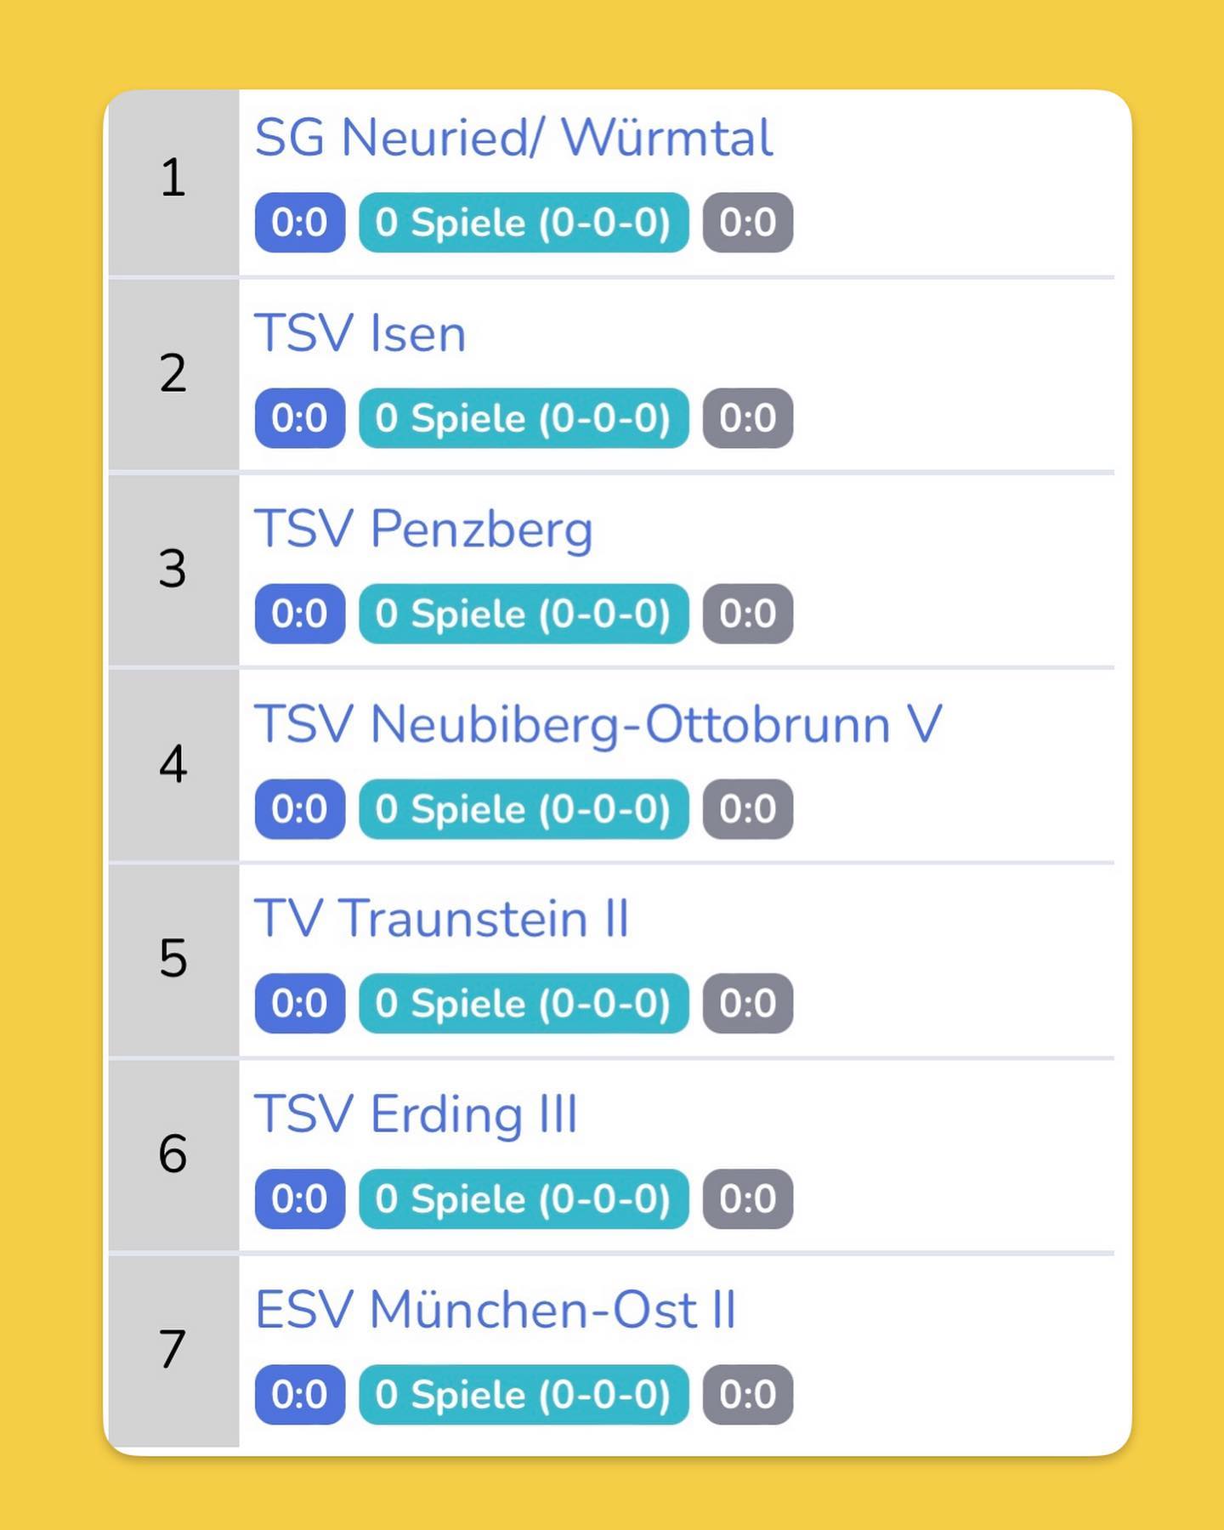Click rank number 7 cell
The width and height of the screenshot is (1224, 1530).
tap(173, 1350)
